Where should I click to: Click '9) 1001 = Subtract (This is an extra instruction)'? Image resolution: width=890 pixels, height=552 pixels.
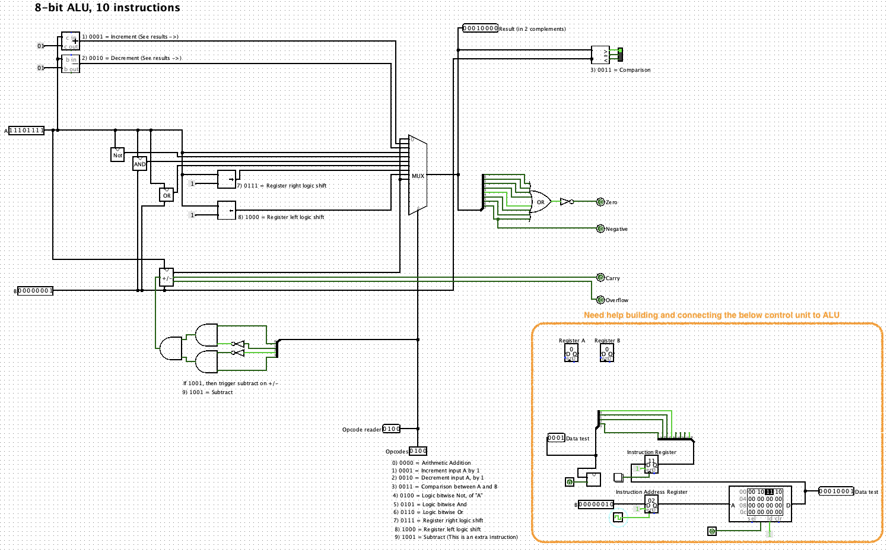pyautogui.click(x=456, y=537)
